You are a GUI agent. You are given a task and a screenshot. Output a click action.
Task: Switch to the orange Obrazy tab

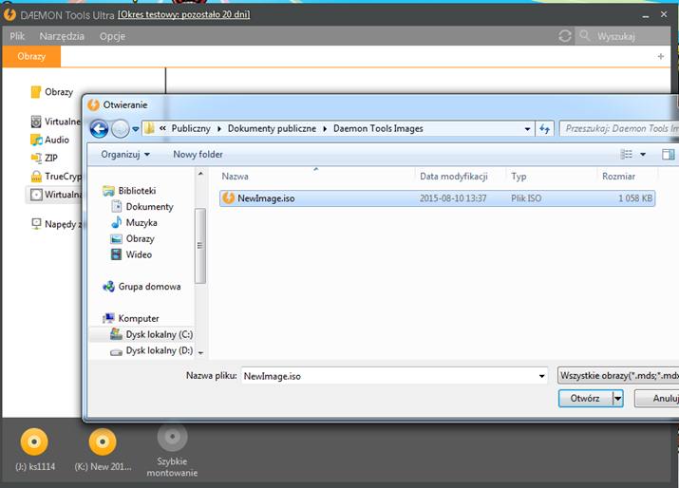(31, 56)
